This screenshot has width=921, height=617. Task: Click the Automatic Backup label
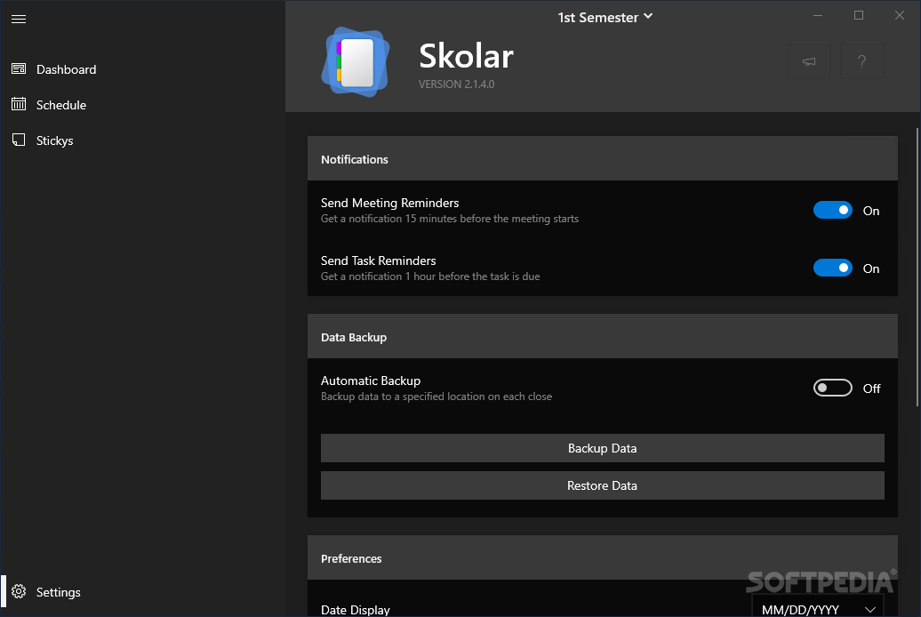(371, 381)
